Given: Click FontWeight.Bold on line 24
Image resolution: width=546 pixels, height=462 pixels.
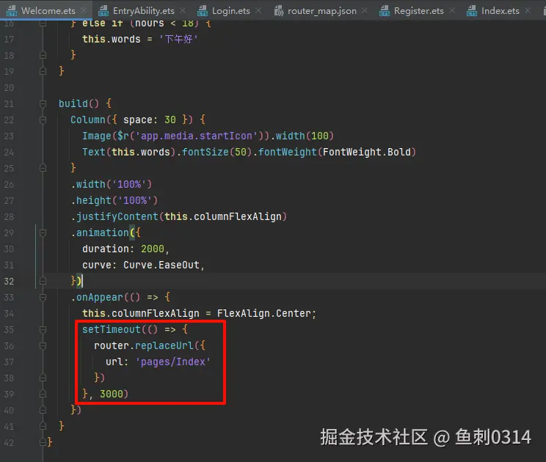Looking at the screenshot, I should (x=366, y=152).
